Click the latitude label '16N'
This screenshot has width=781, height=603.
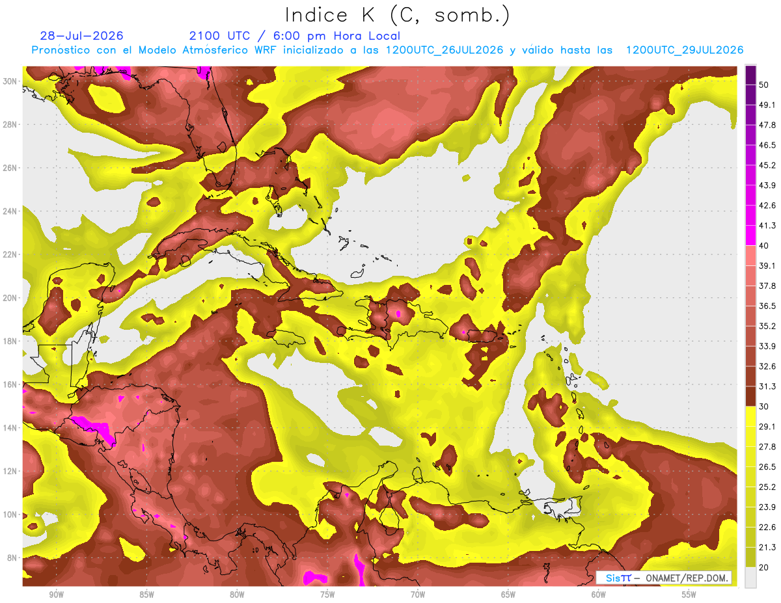click(x=11, y=384)
